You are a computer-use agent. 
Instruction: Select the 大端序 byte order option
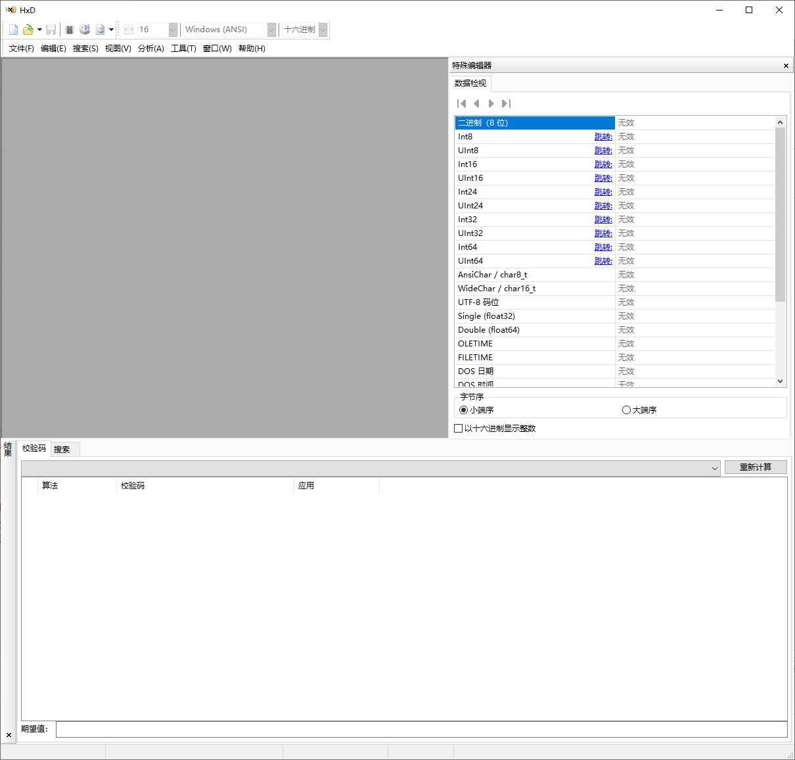(x=626, y=410)
